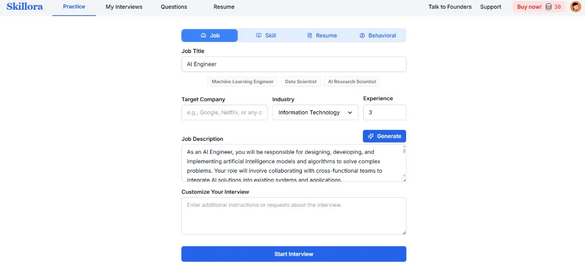This screenshot has height=272, width=585.
Task: Click the Target Company input field
Action: (224, 112)
